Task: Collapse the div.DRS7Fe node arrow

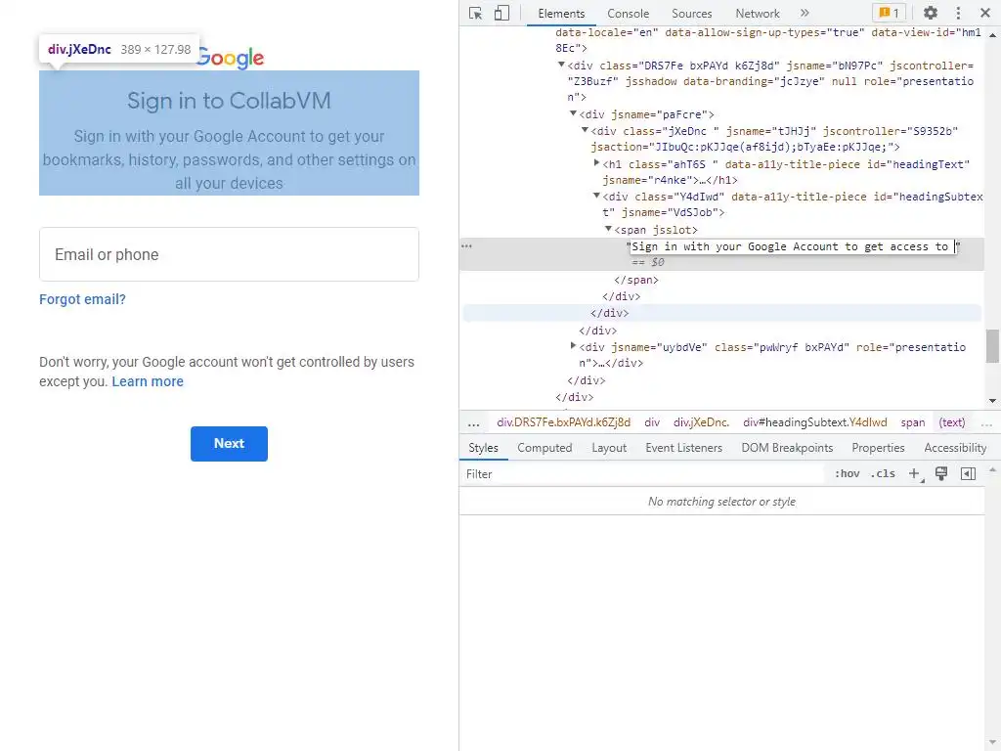Action: click(561, 65)
